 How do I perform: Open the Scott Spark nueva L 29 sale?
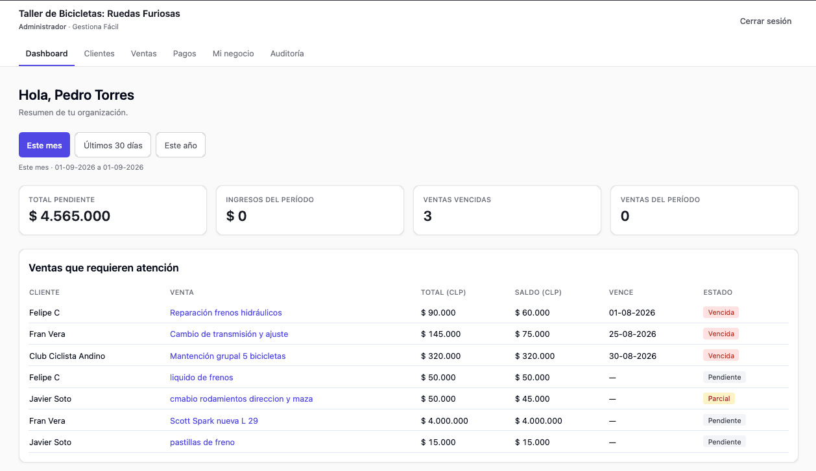[x=214, y=421]
